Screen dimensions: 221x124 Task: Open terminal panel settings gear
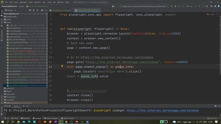pyautogui.click(x=215, y=106)
